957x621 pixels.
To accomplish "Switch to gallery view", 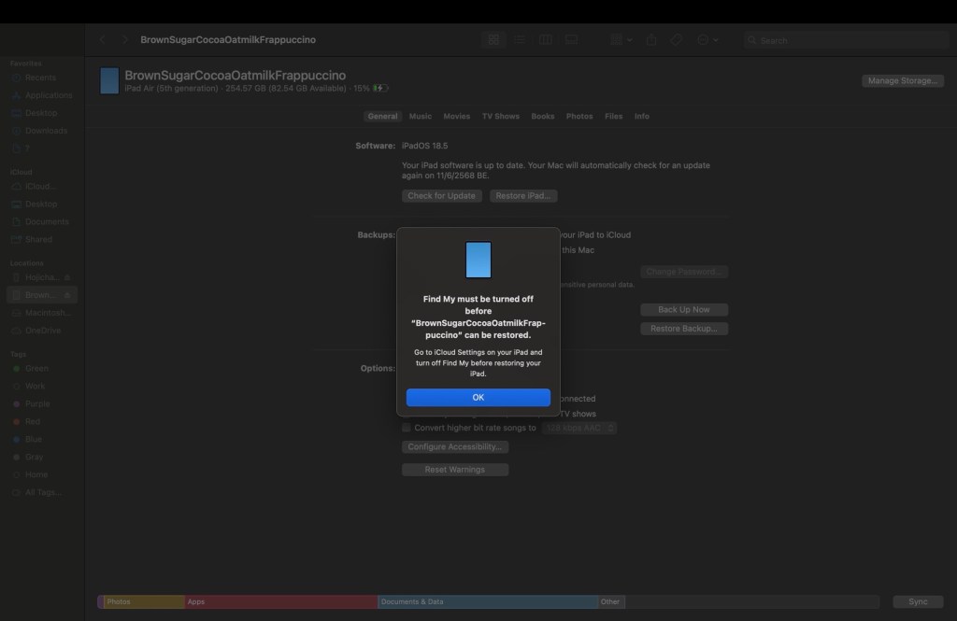I will click(x=571, y=40).
